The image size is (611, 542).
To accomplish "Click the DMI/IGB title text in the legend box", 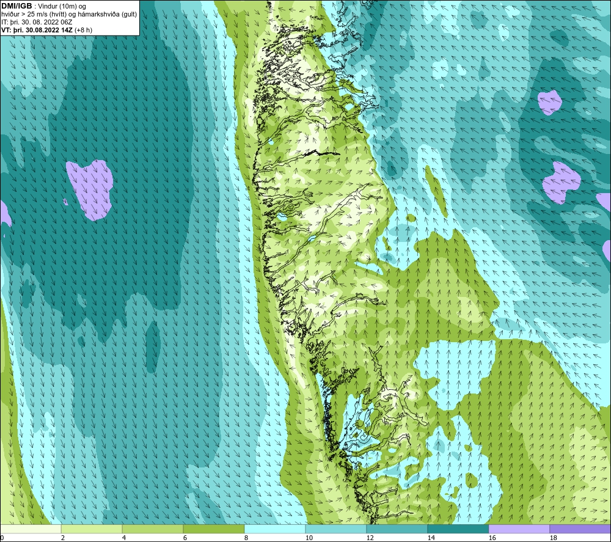I will click(16, 6).
